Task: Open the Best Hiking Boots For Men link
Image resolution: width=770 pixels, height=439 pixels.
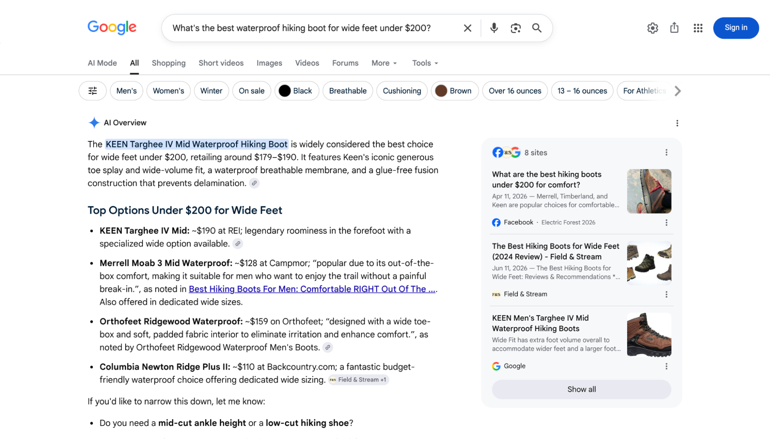Action: [x=312, y=289]
